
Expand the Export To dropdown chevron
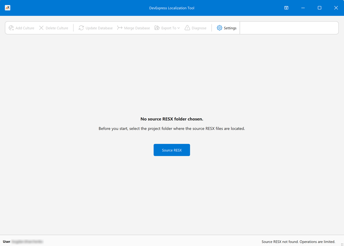[179, 28]
